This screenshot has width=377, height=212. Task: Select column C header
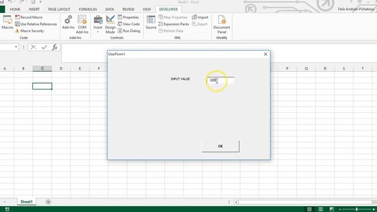[42, 68]
